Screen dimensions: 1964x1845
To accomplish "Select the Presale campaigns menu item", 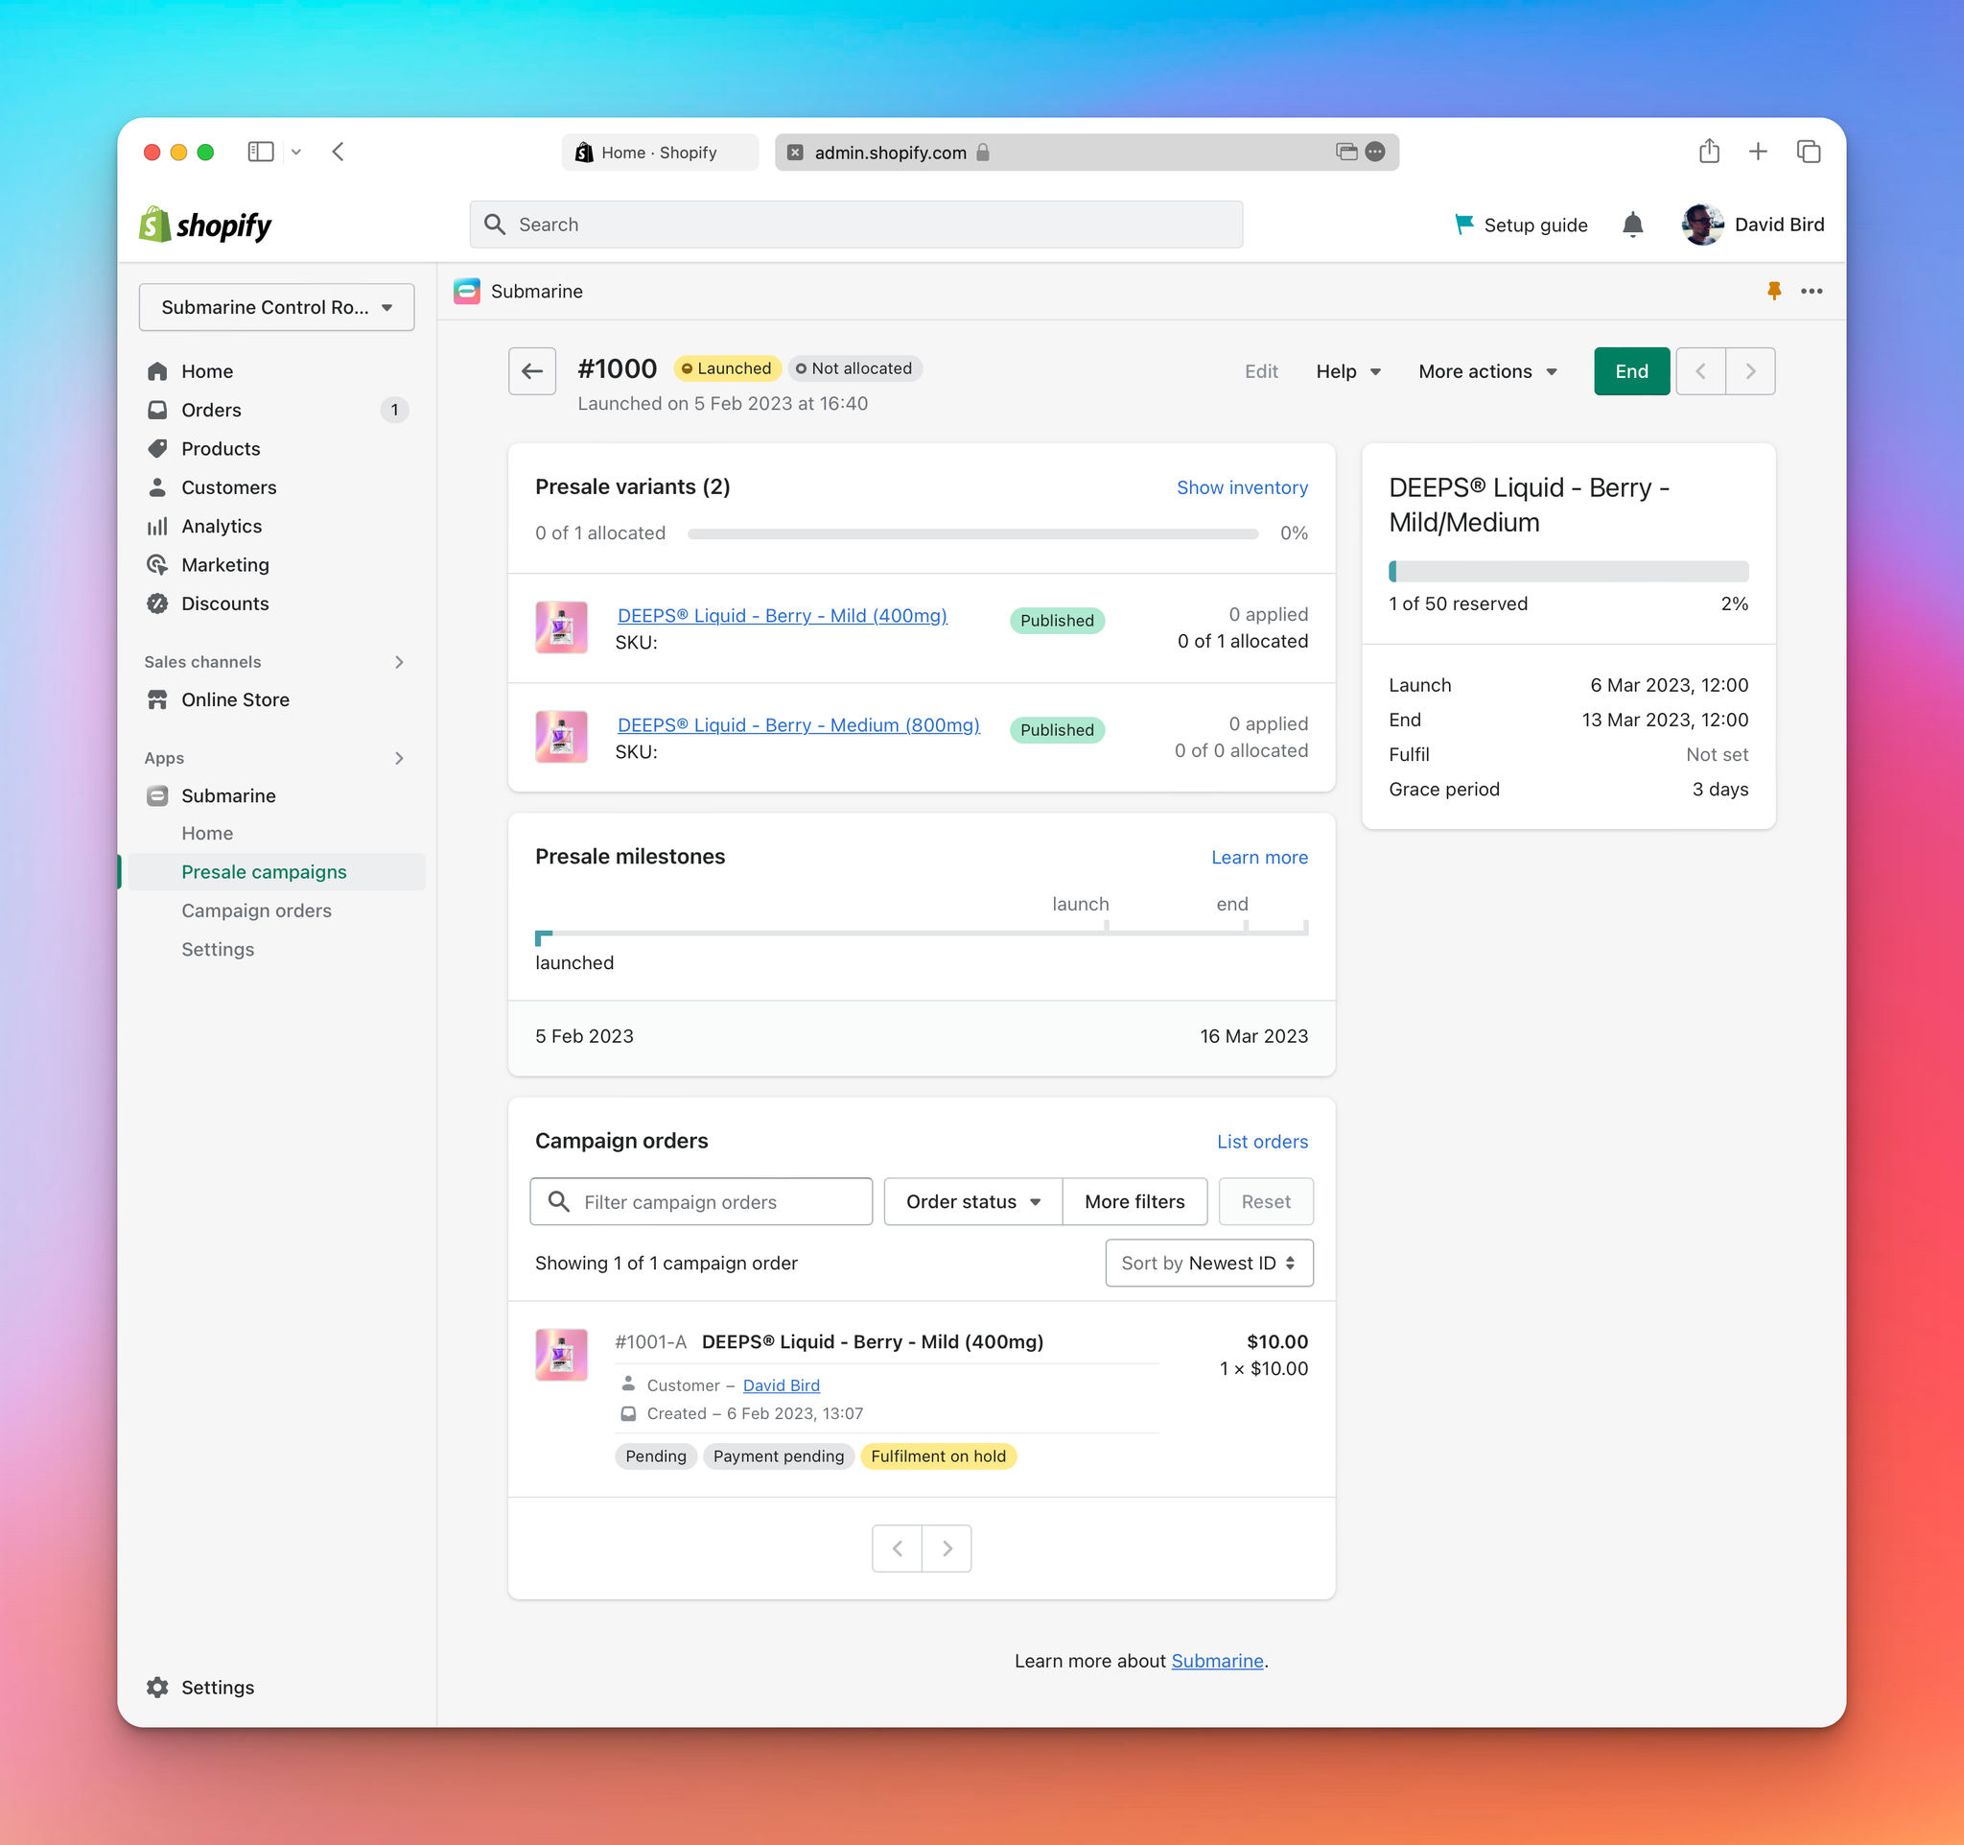I will pyautogui.click(x=264, y=870).
